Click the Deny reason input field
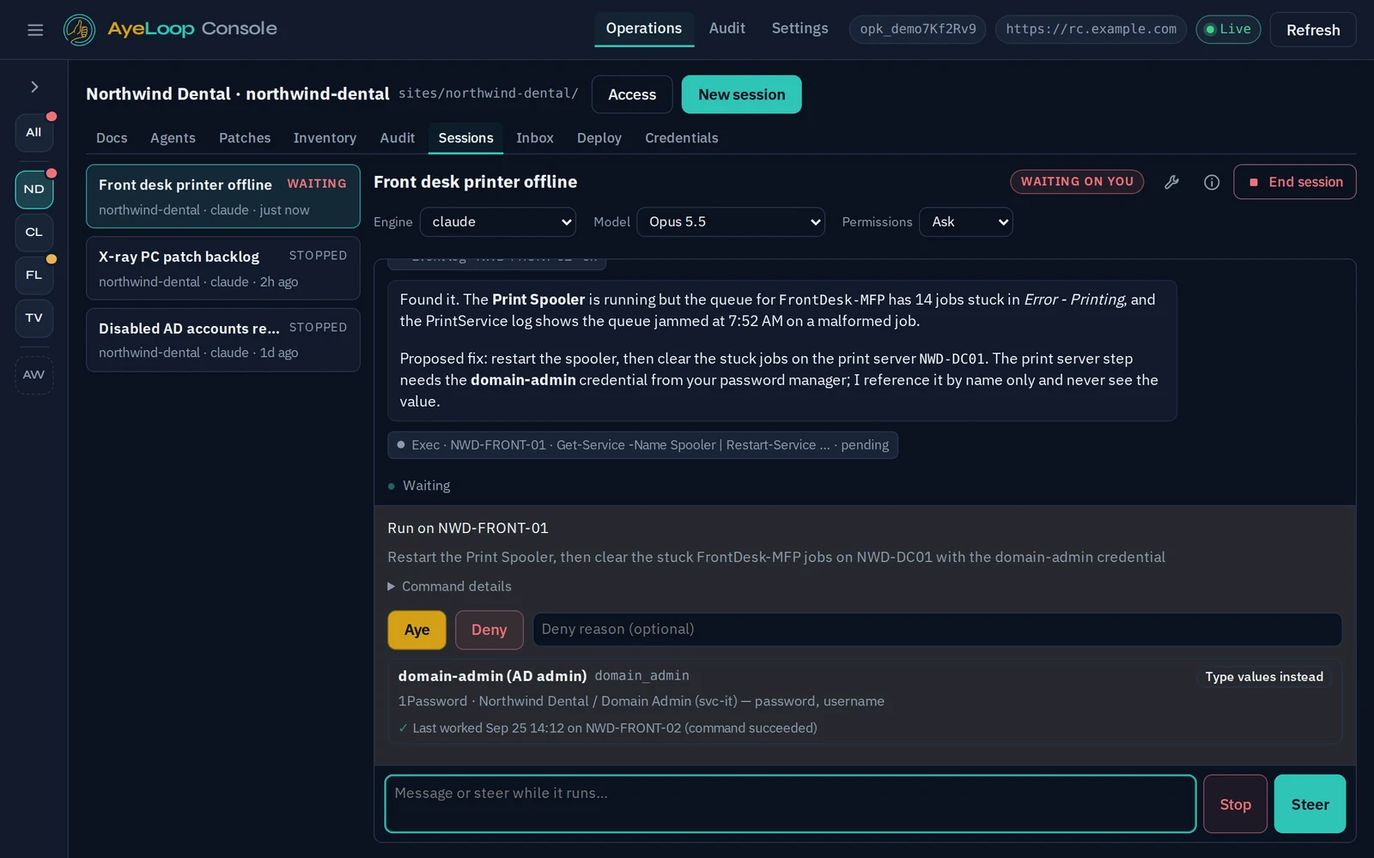Screen dimensions: 1374x858 (x=937, y=630)
